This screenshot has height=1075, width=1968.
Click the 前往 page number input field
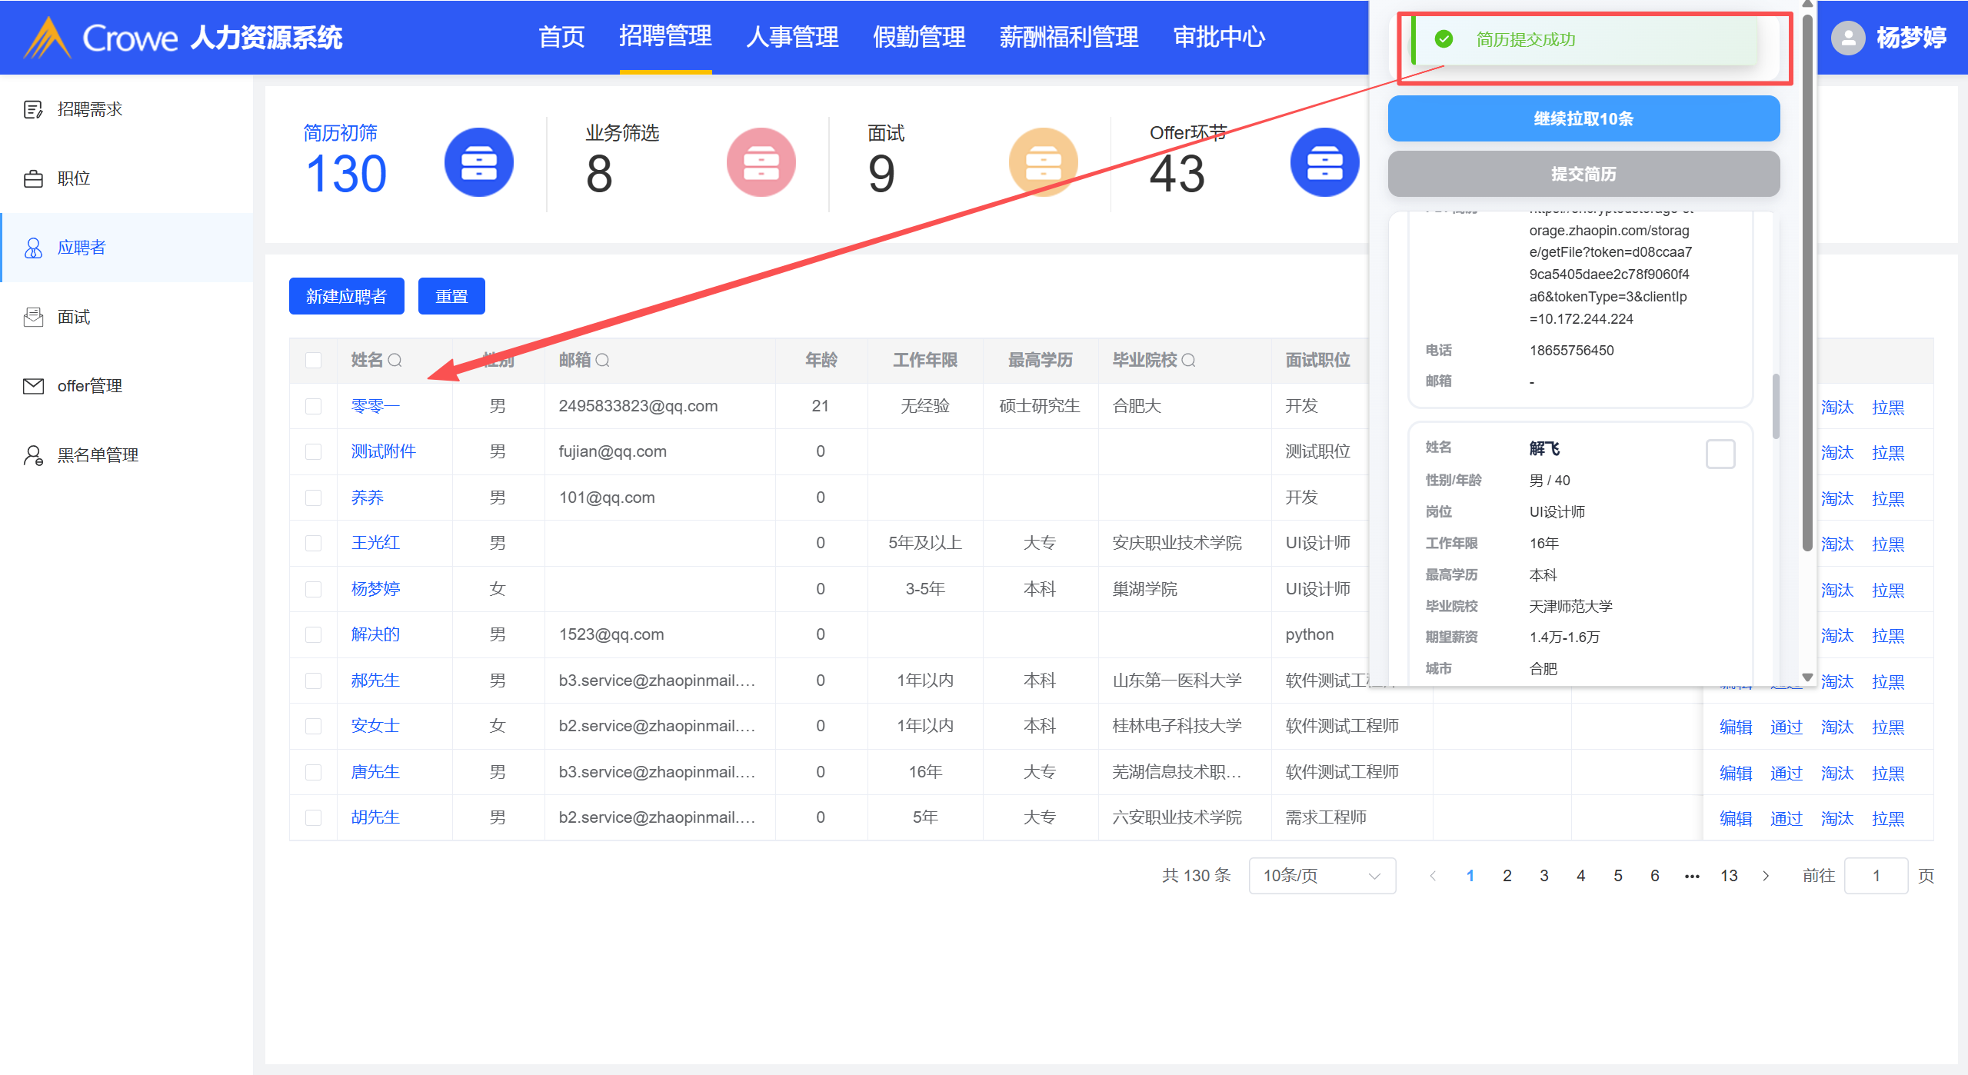[x=1875, y=876]
